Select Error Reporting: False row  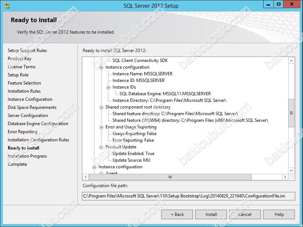[x=133, y=140]
